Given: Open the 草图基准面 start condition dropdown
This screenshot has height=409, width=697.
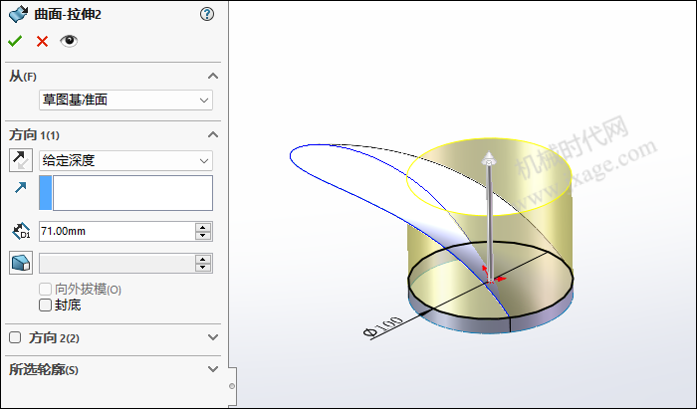Looking at the screenshot, I should (x=125, y=100).
